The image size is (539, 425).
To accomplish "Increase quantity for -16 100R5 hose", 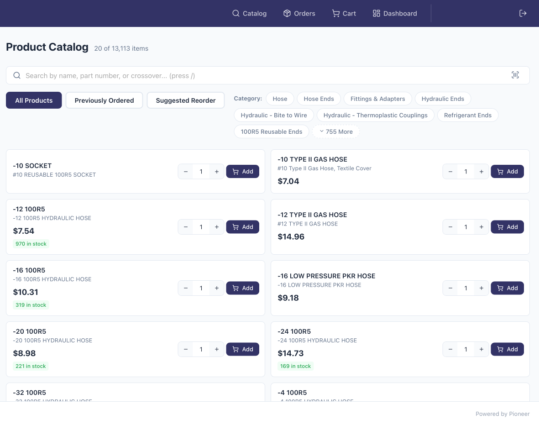I will coord(216,288).
